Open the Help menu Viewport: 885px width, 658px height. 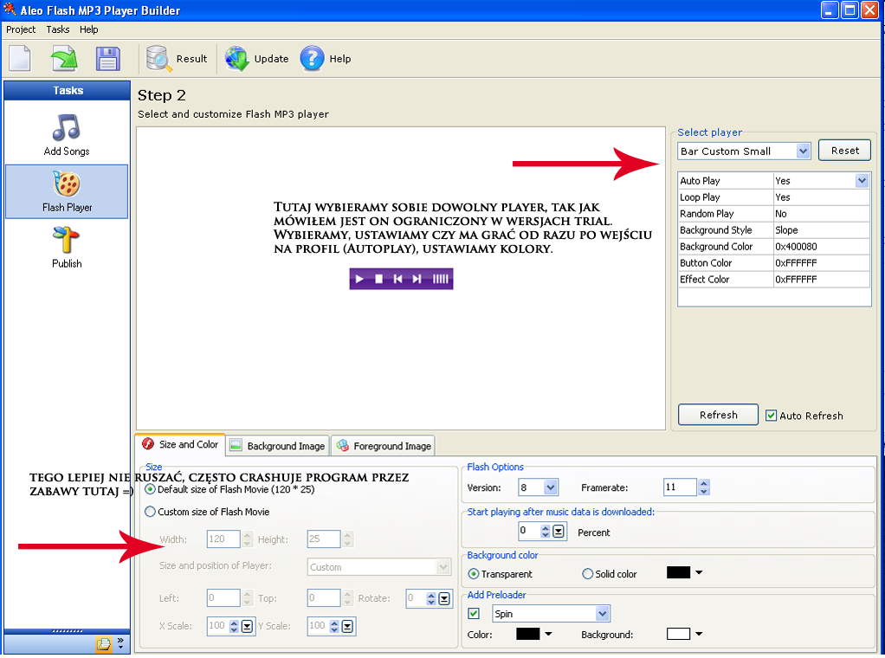88,29
